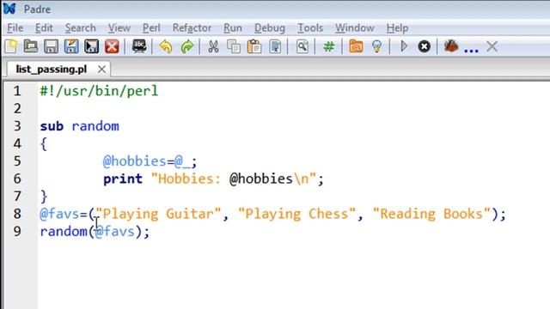This screenshot has width=550, height=309.
Task: Click line number 9 in the gutter
Action: click(17, 231)
